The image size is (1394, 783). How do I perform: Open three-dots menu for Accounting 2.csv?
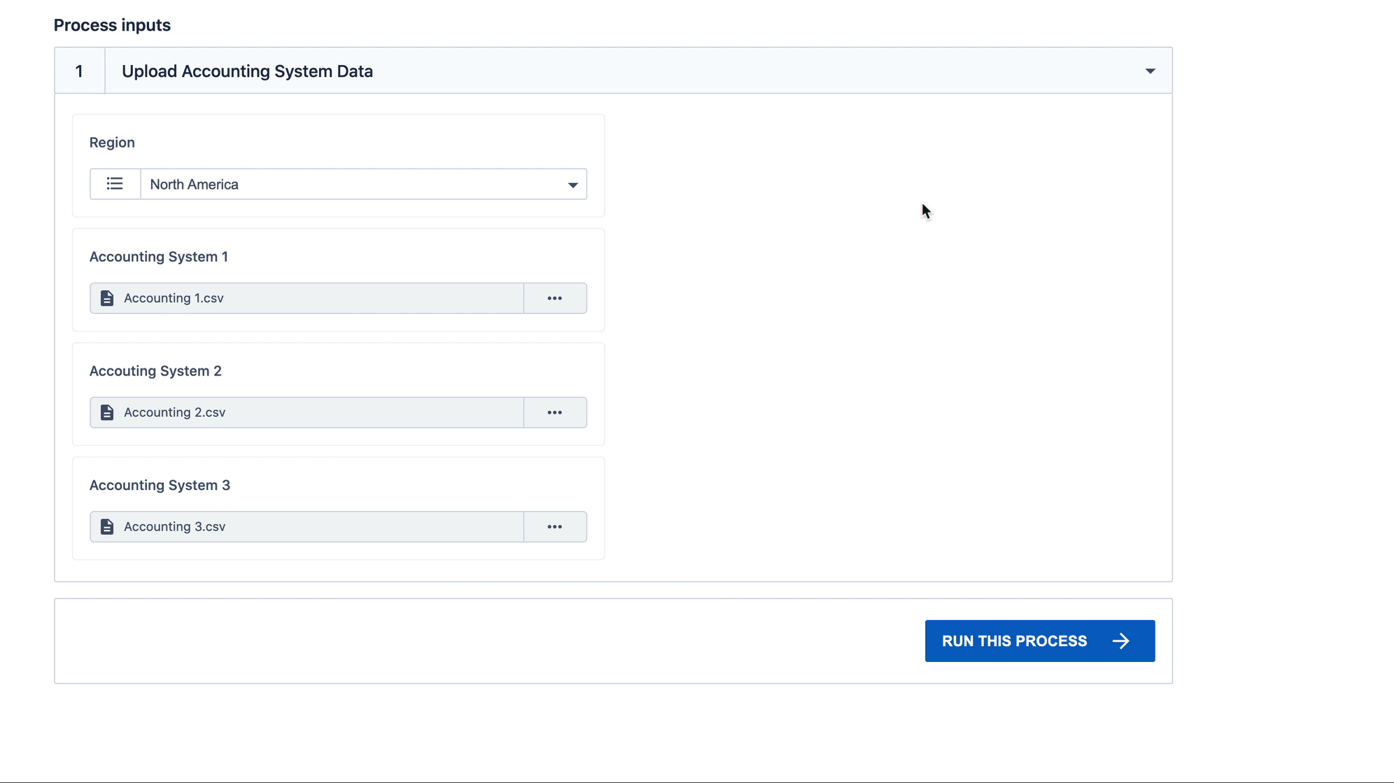click(x=555, y=412)
